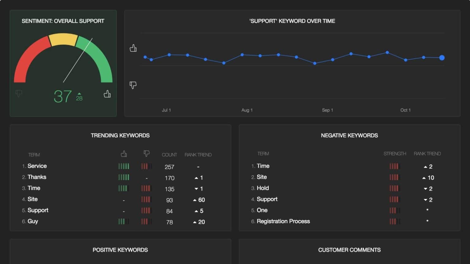Click the STRENGTH header in Negative Keywords
The image size is (470, 264).
[x=395, y=154]
